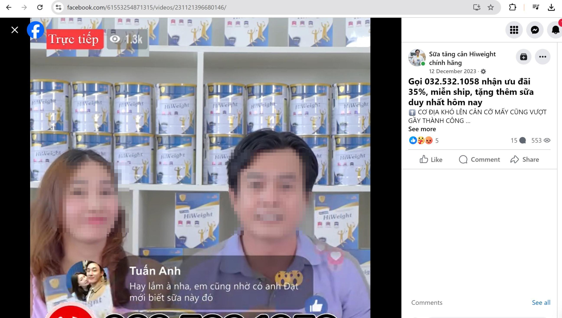Image resolution: width=562 pixels, height=318 pixels.
Task: Like the Hiweight video post
Action: [x=431, y=159]
